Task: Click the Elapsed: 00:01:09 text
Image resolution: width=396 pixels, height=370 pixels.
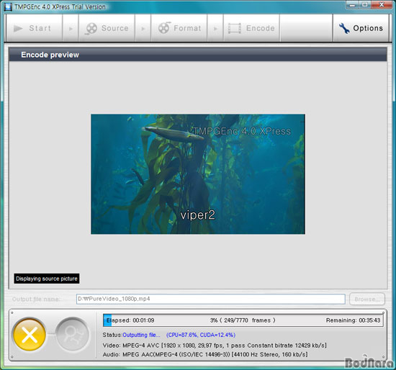Action: [x=130, y=320]
